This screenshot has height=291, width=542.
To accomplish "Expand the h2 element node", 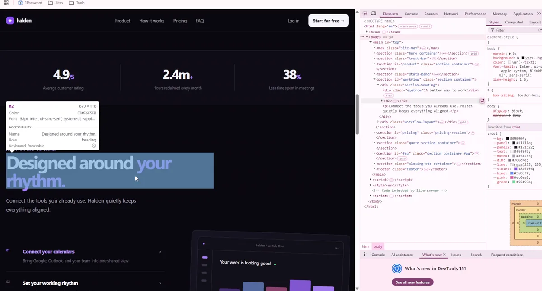I will [382, 100].
